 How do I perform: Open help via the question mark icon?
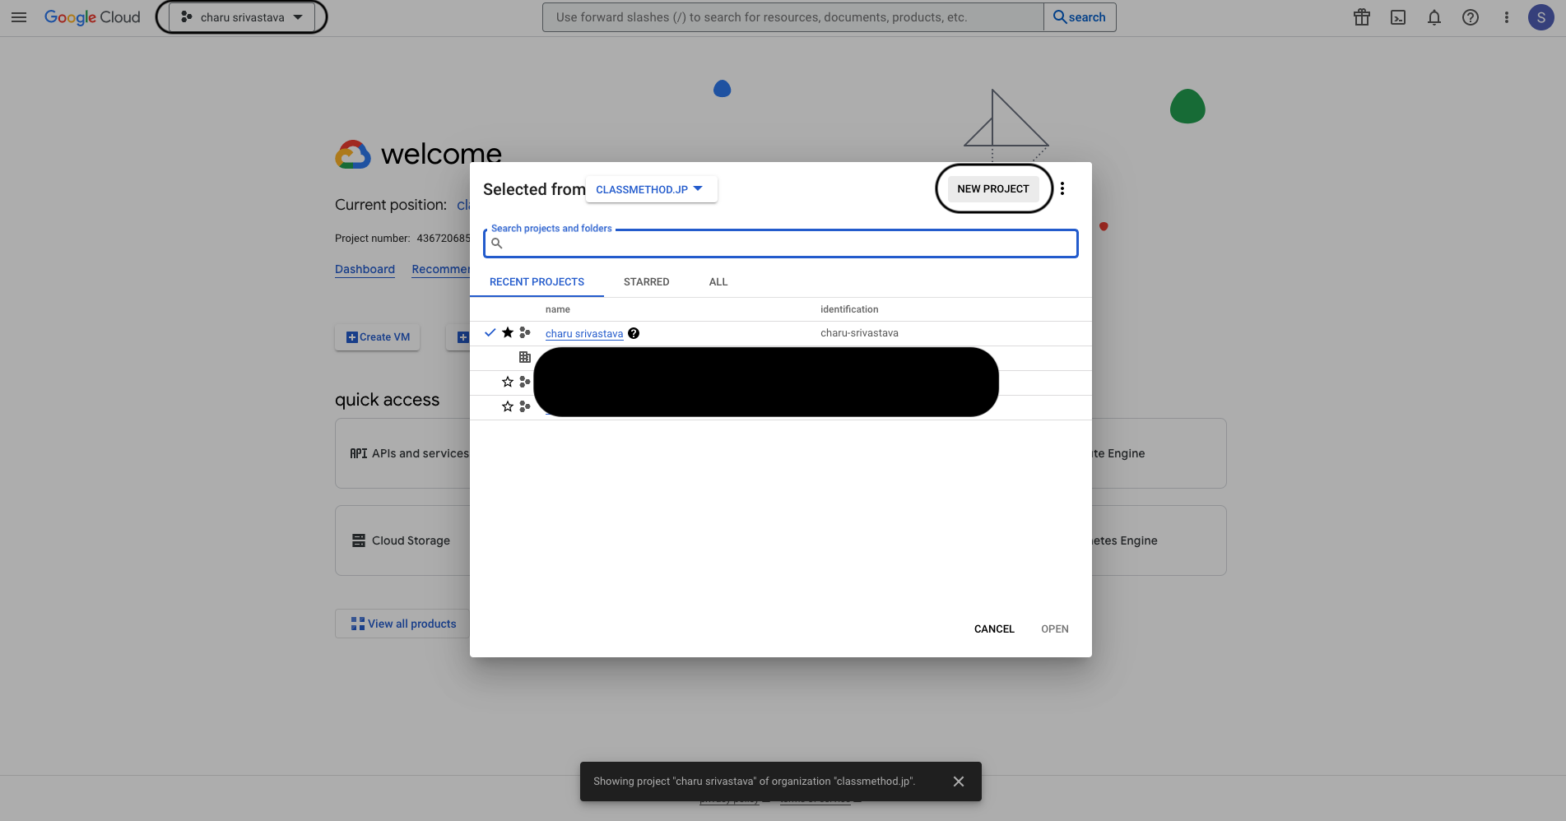click(x=1470, y=17)
